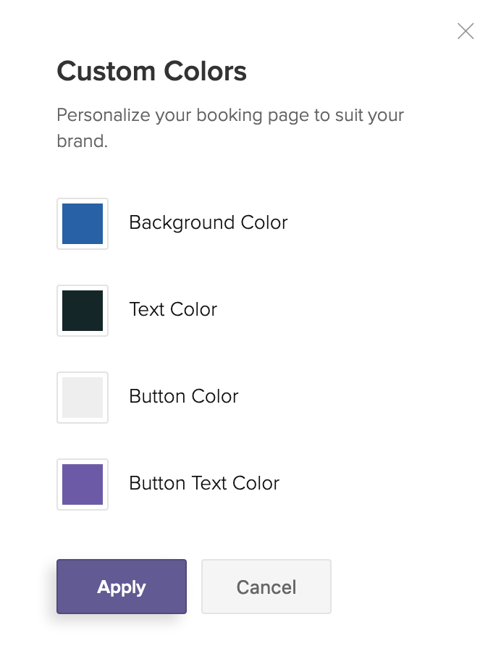501x659 pixels.
Task: Open the Background Color picker swatch
Action: 83,224
